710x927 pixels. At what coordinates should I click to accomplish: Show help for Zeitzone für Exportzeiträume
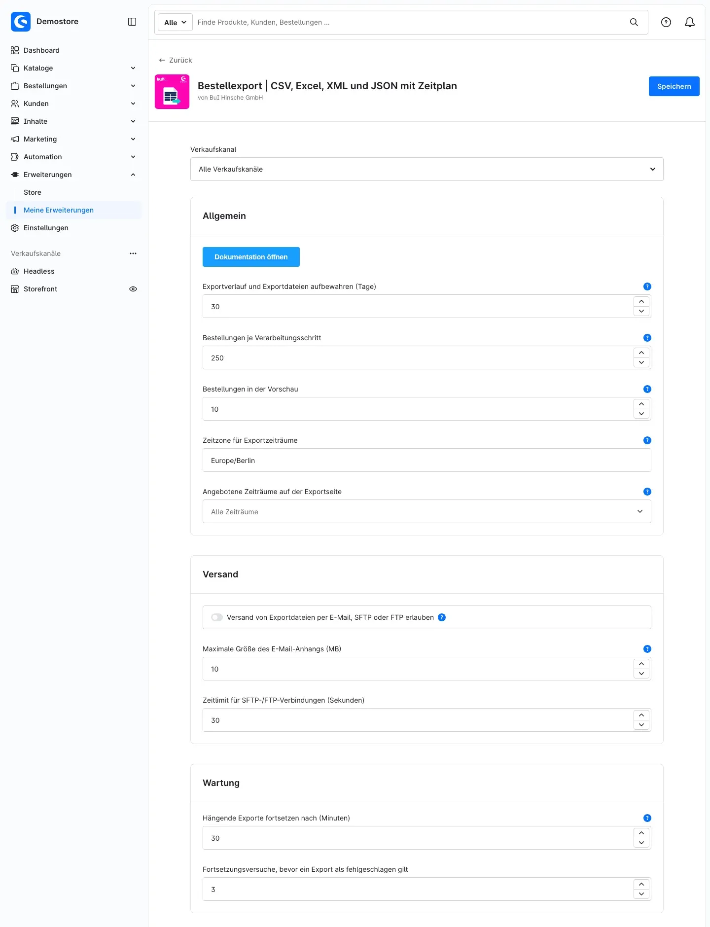[x=647, y=440]
